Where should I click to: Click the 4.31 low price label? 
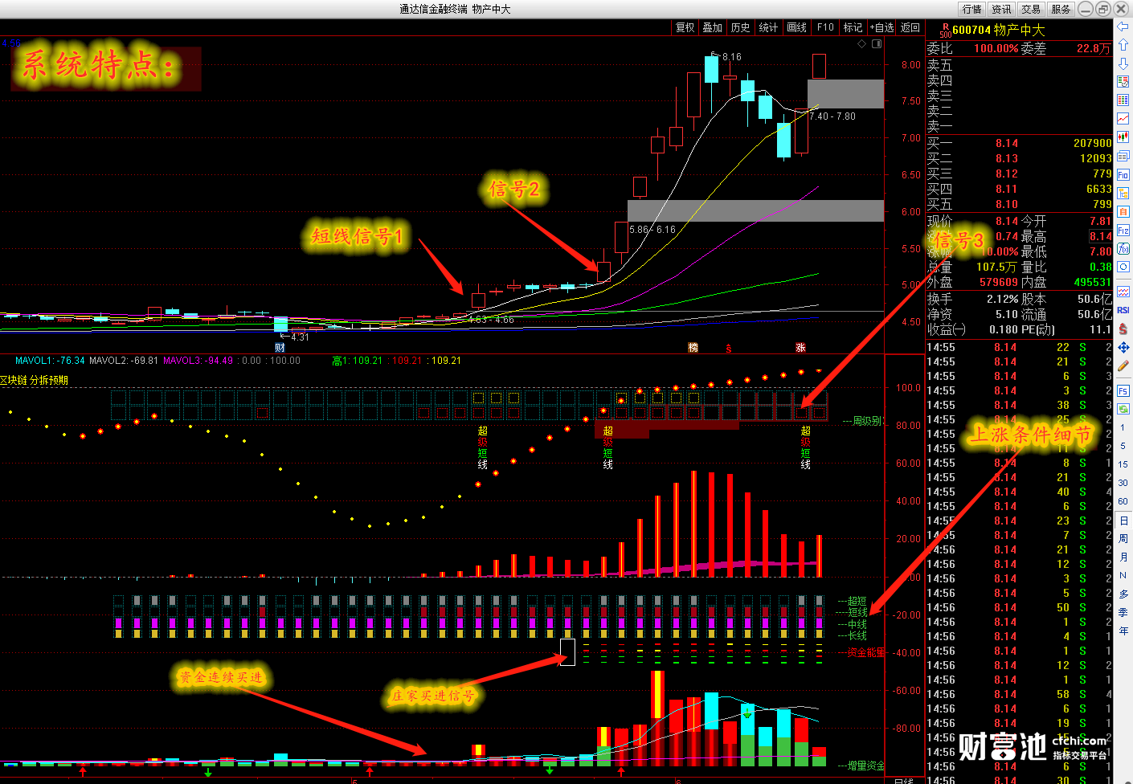tap(300, 337)
